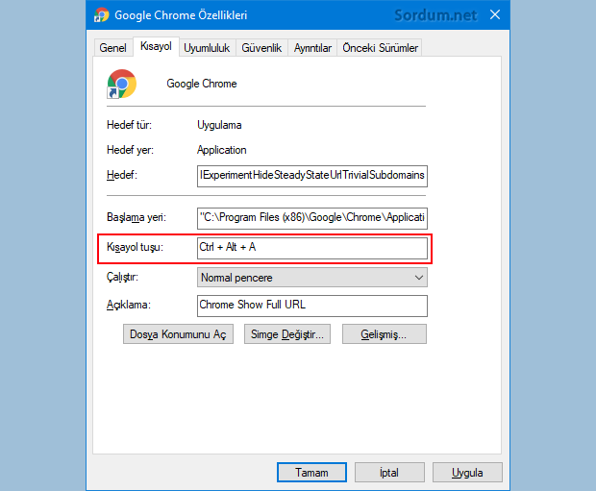Click the Application target location text
The height and width of the screenshot is (491, 596).
pos(222,150)
